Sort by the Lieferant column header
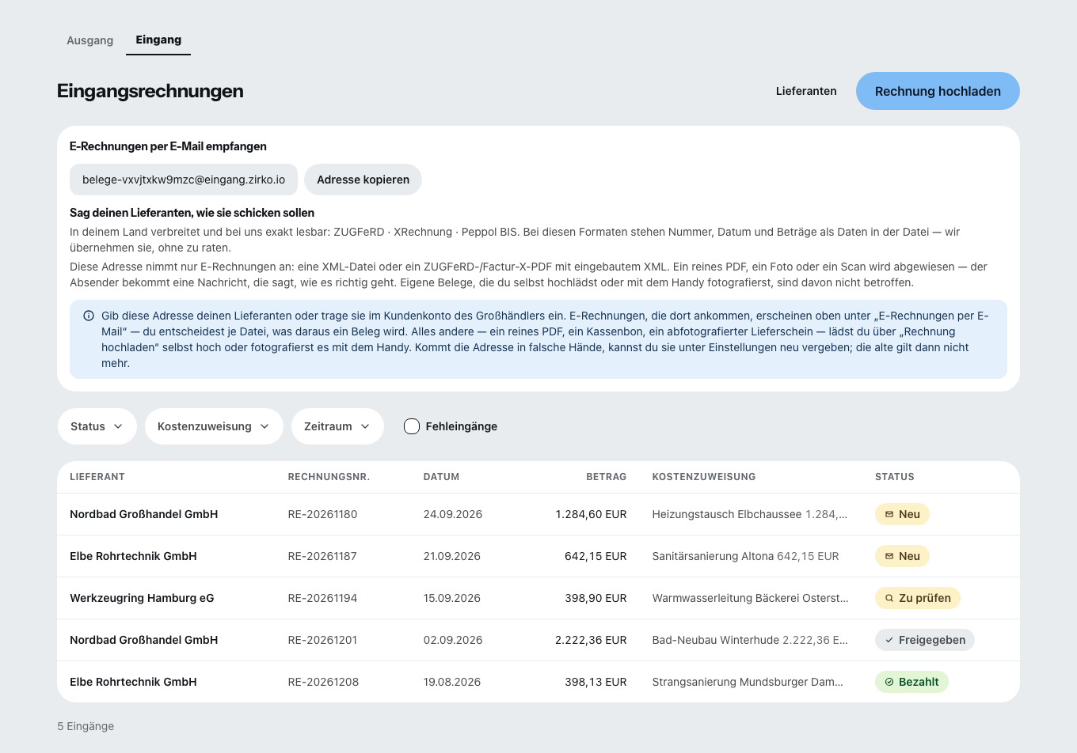The image size is (1077, 753). [x=97, y=477]
